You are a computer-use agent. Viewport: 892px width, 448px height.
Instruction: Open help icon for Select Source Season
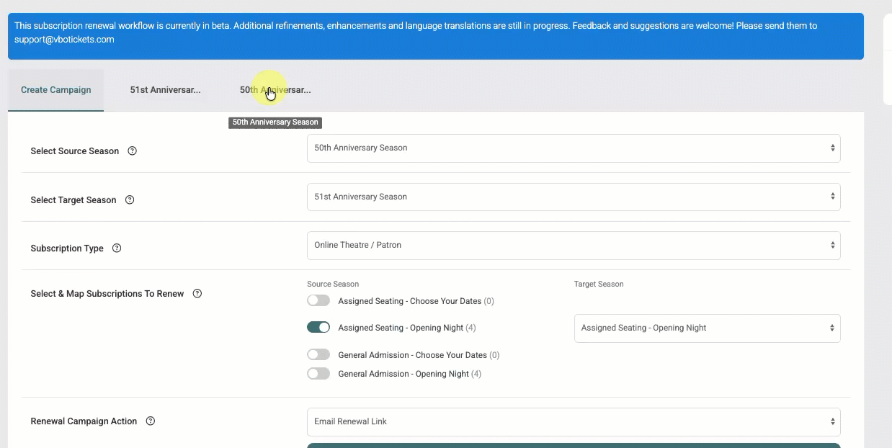pyautogui.click(x=132, y=151)
